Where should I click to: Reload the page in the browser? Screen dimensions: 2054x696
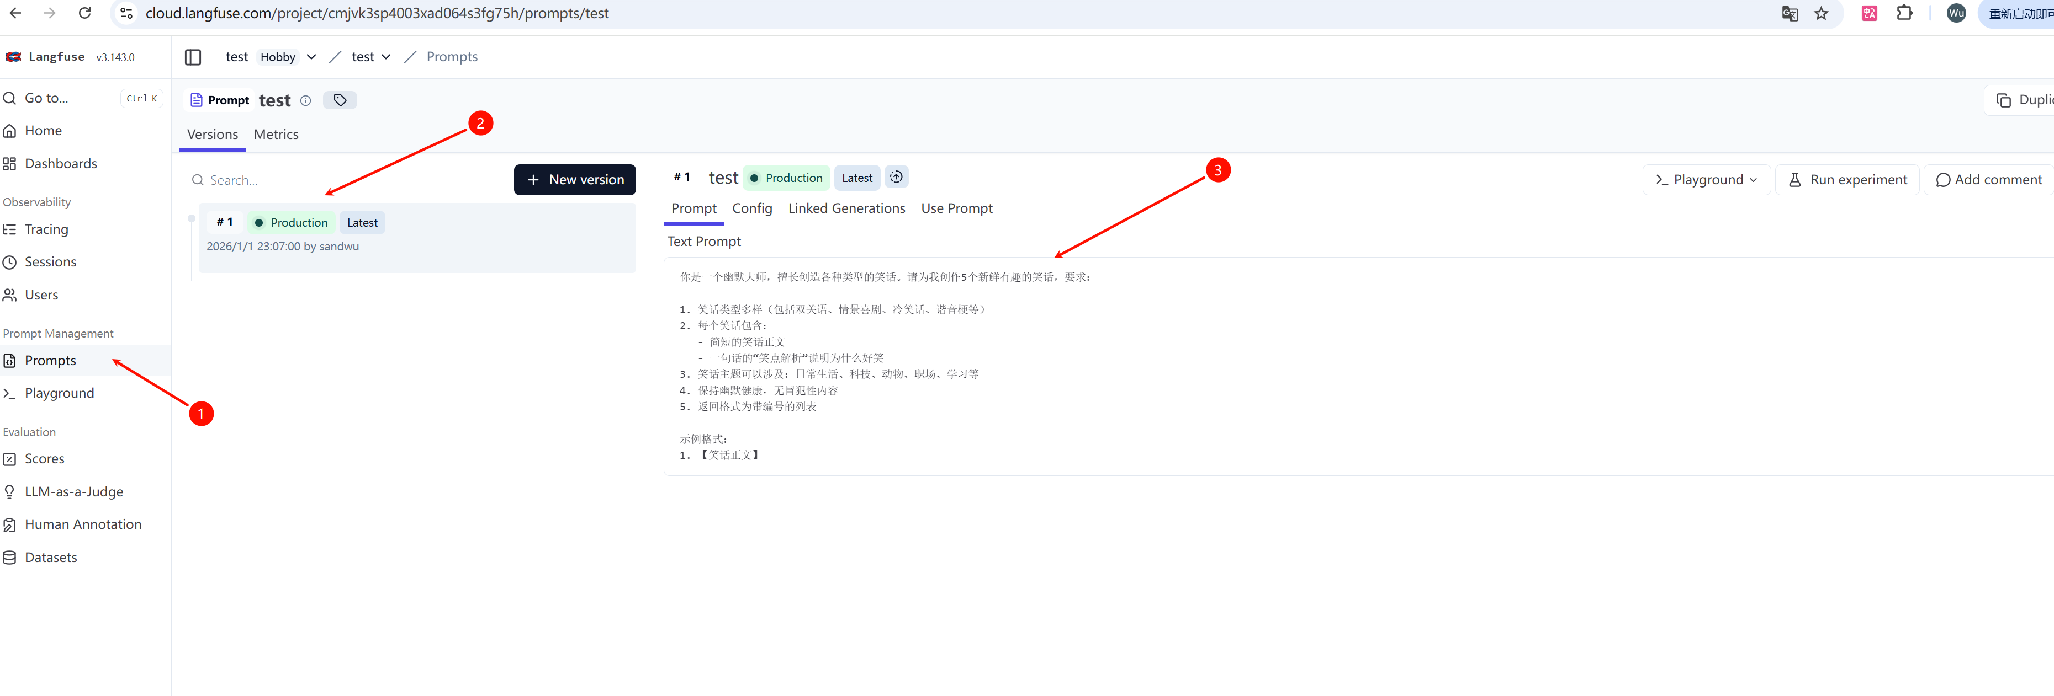[84, 14]
